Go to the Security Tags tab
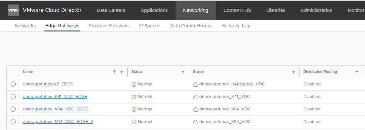Image resolution: width=365 pixels, height=130 pixels. point(237,26)
